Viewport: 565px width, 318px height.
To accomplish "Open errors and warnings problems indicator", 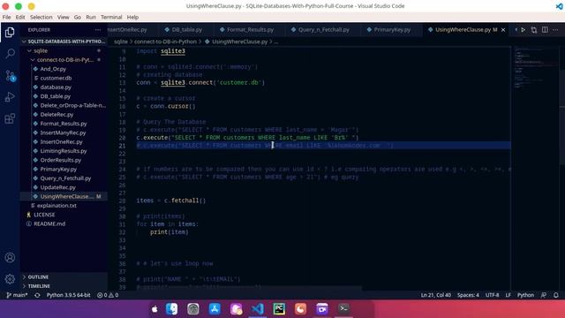I will tap(108, 295).
